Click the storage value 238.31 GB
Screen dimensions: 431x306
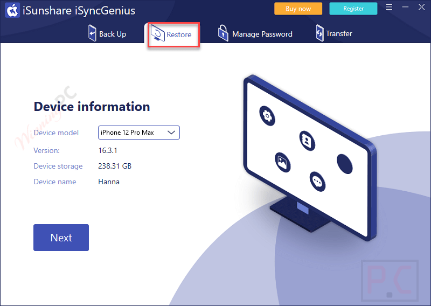115,166
